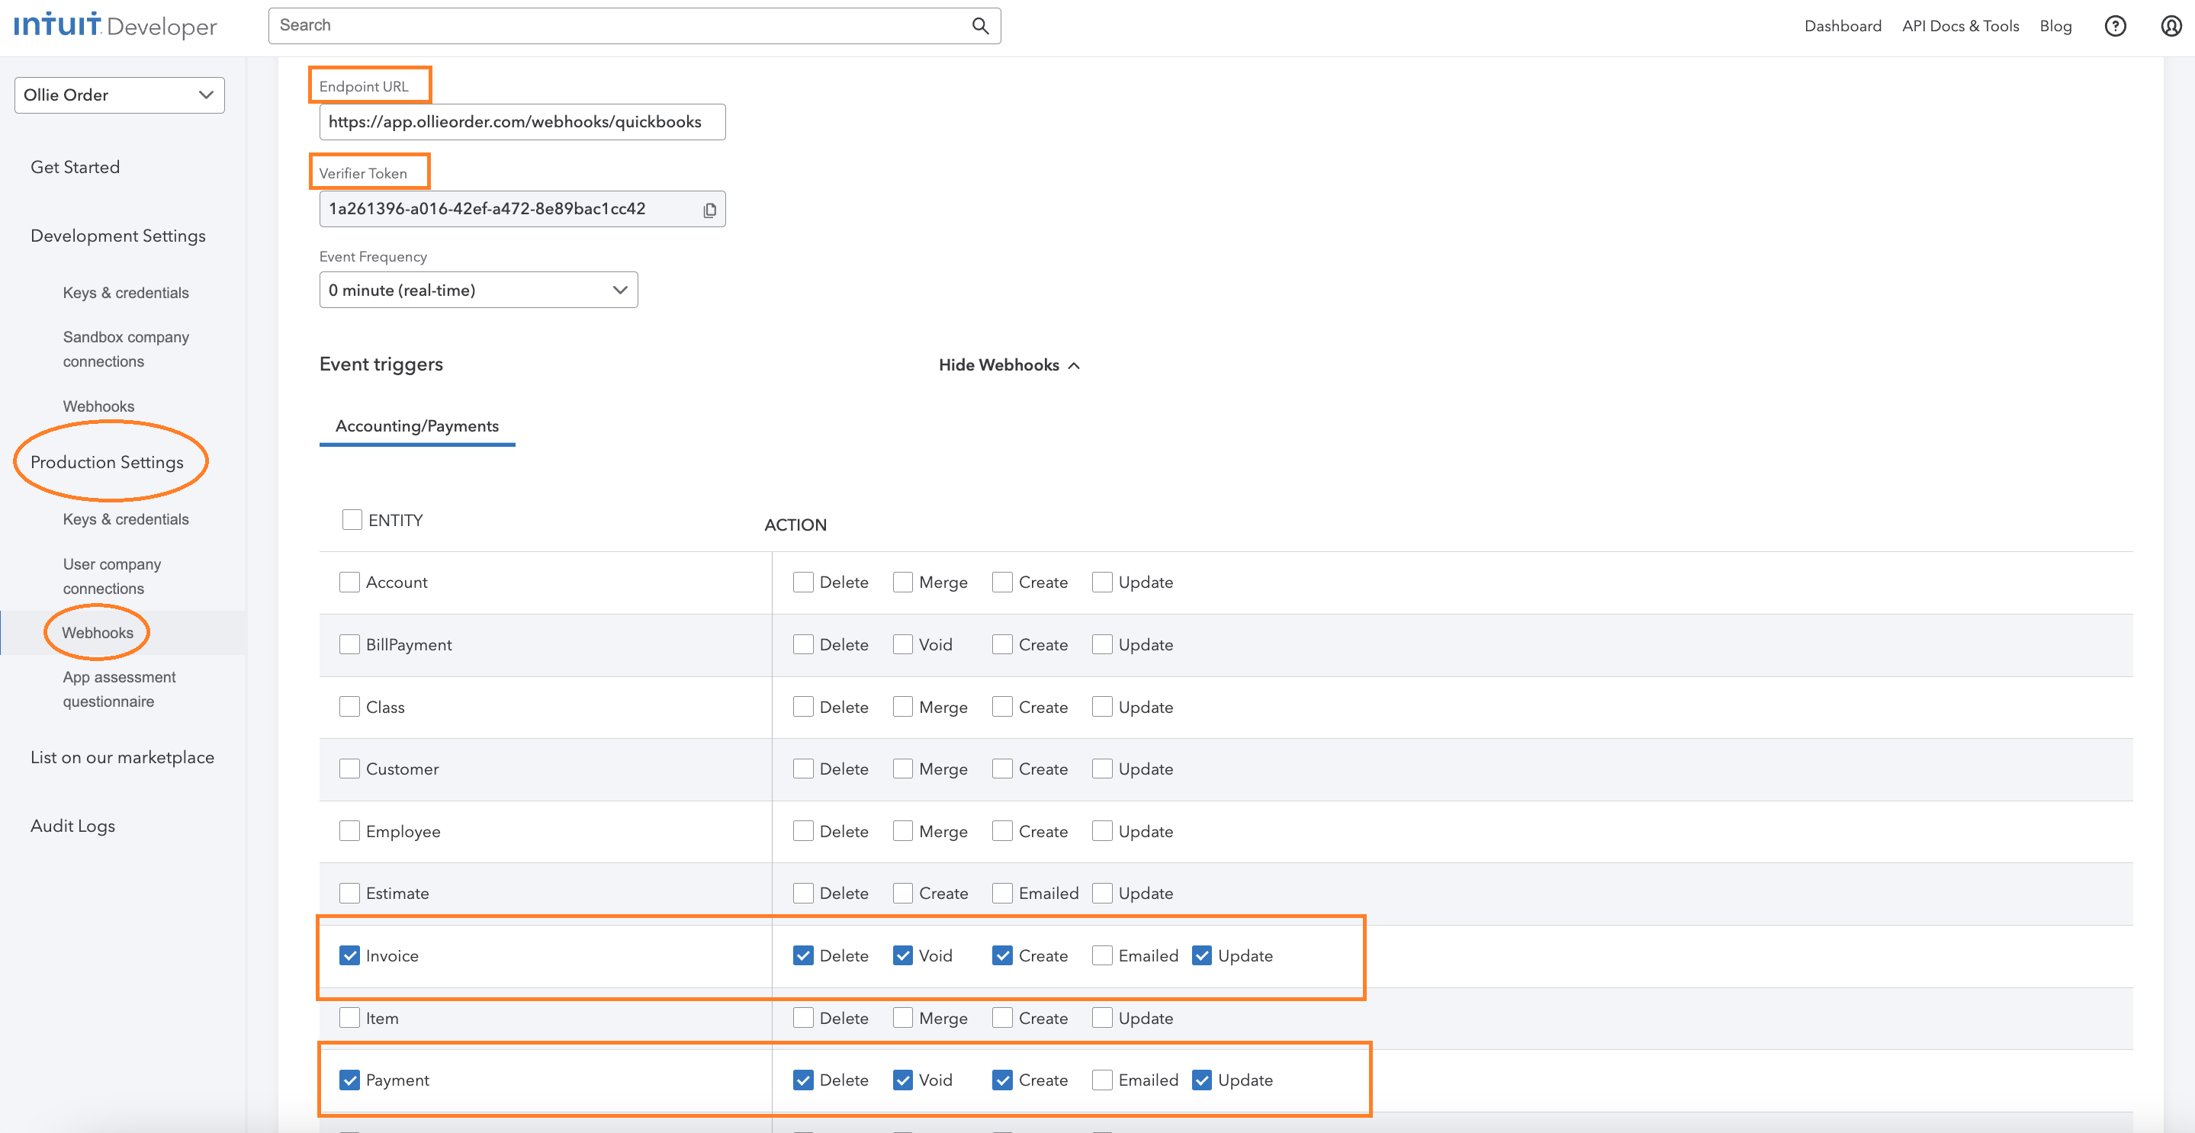Disable Delete action for Payment
Image resolution: width=2195 pixels, height=1133 pixels.
point(802,1080)
